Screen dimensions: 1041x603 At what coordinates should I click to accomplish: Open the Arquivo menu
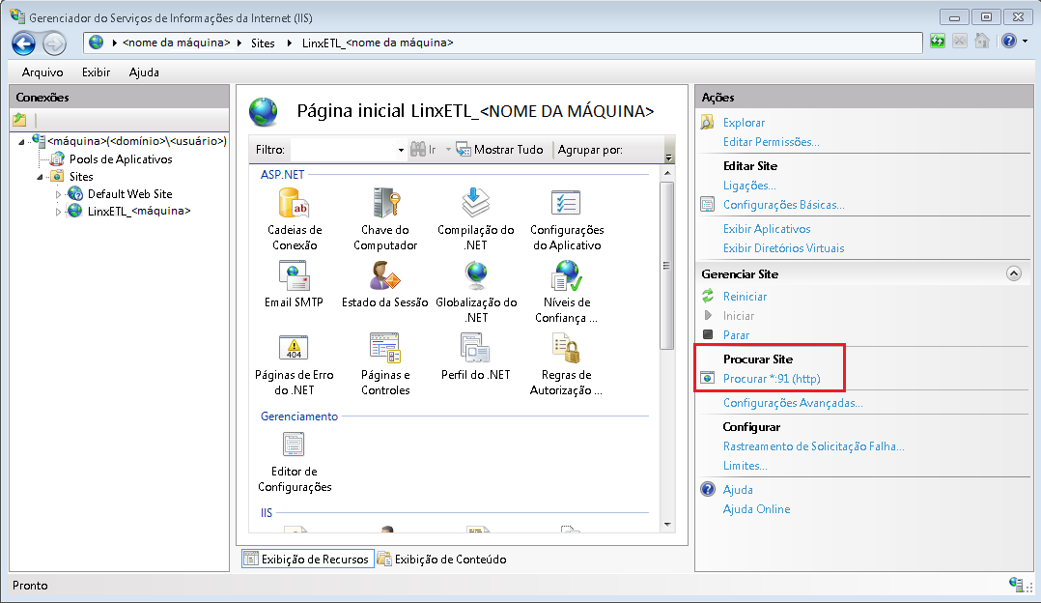[x=42, y=72]
